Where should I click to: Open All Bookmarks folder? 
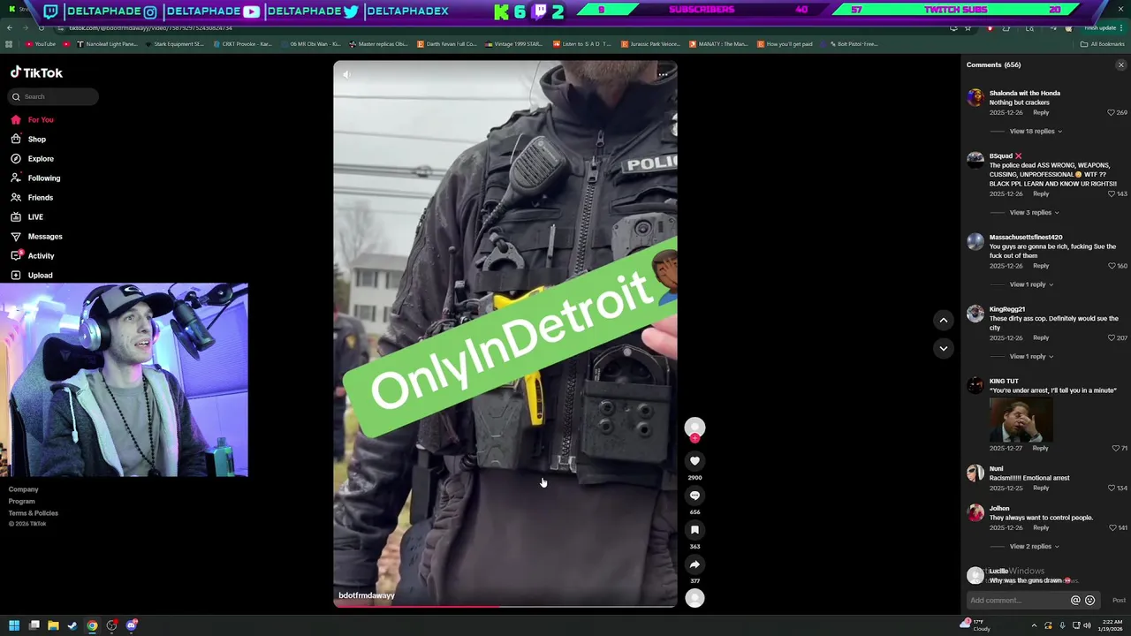pos(1102,44)
